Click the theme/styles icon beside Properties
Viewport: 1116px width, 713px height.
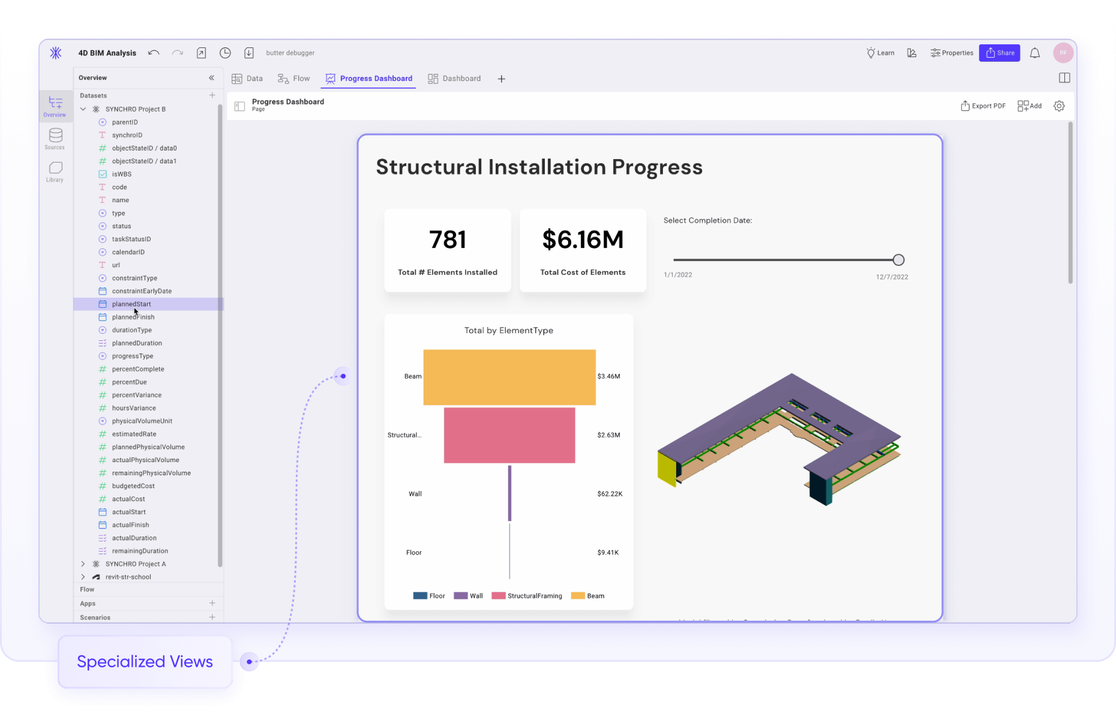coord(911,53)
